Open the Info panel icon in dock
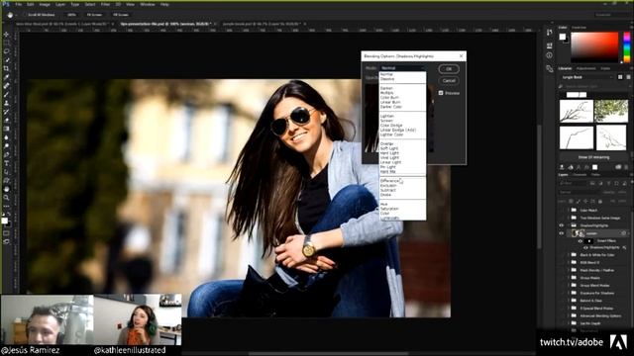634x356 pixels. click(549, 55)
